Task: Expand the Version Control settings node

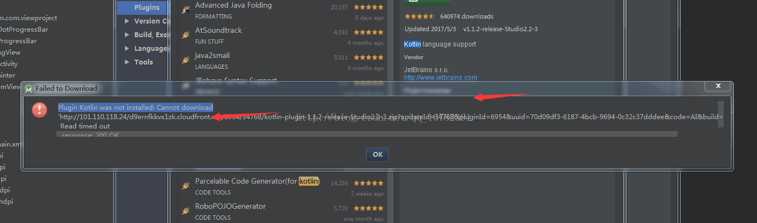Action: click(127, 21)
